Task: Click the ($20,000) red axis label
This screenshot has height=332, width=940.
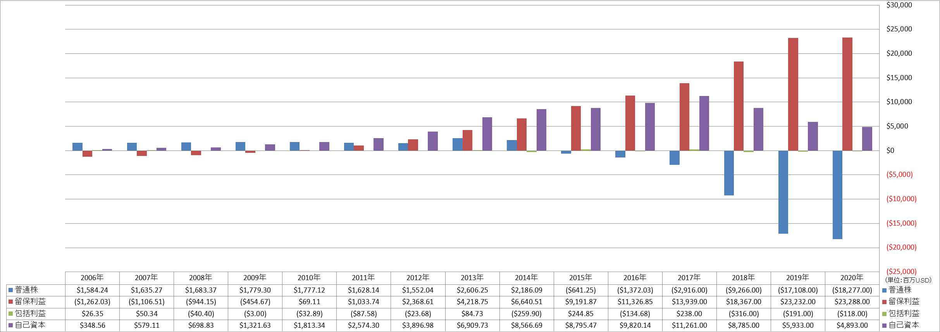Action: (901, 247)
